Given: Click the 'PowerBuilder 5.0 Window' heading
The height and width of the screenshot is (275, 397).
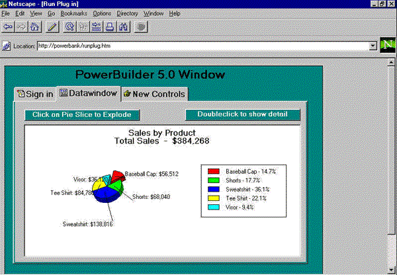Looking at the screenshot, I should tap(150, 75).
